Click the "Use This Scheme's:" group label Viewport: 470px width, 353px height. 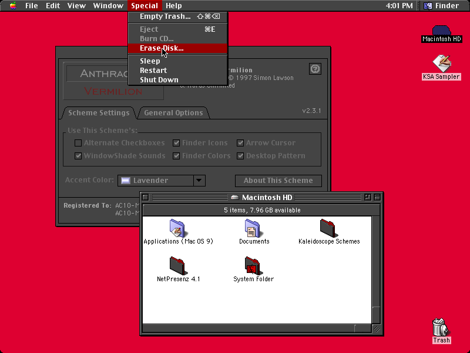[x=102, y=130]
